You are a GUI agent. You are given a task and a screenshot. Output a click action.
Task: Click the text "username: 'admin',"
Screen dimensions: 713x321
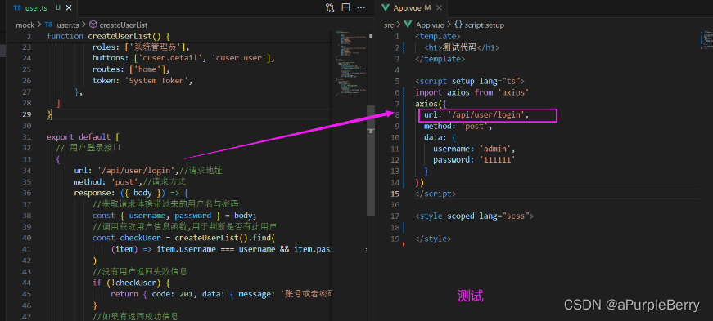tap(474, 149)
